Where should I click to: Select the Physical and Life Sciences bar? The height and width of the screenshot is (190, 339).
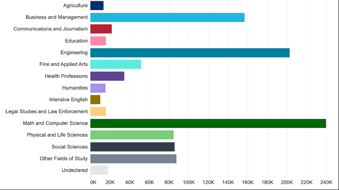pyautogui.click(x=132, y=135)
